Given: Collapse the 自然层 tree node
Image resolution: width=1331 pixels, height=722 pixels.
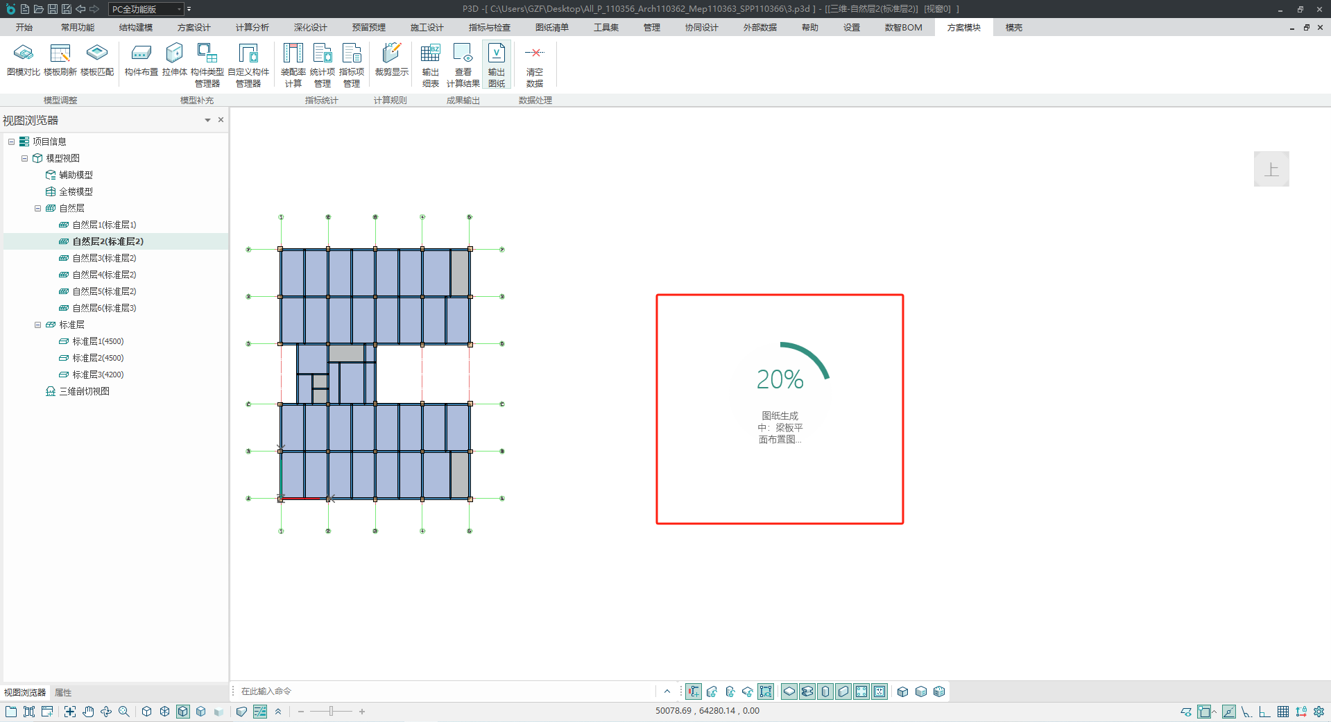Looking at the screenshot, I should [38, 208].
